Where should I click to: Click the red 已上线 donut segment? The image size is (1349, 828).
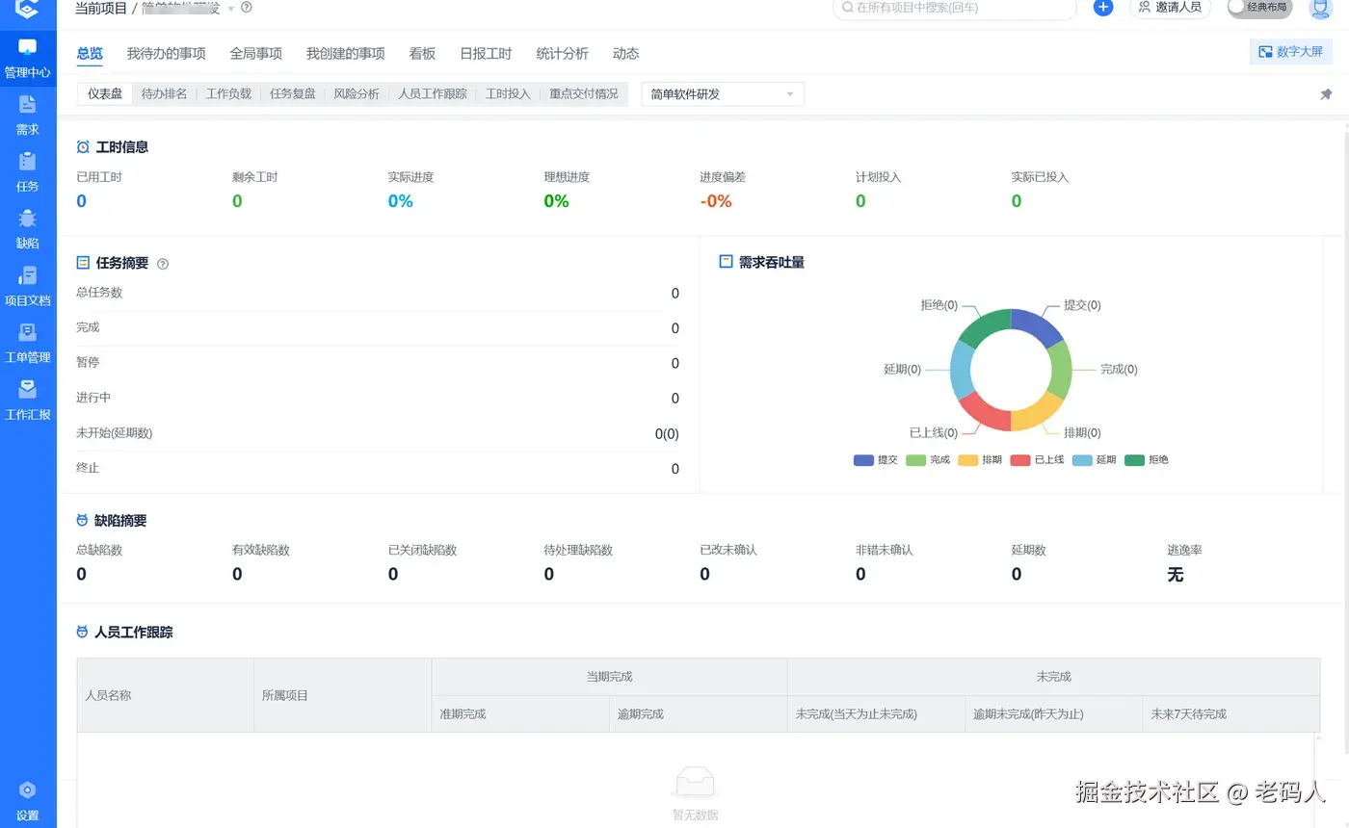(984, 411)
